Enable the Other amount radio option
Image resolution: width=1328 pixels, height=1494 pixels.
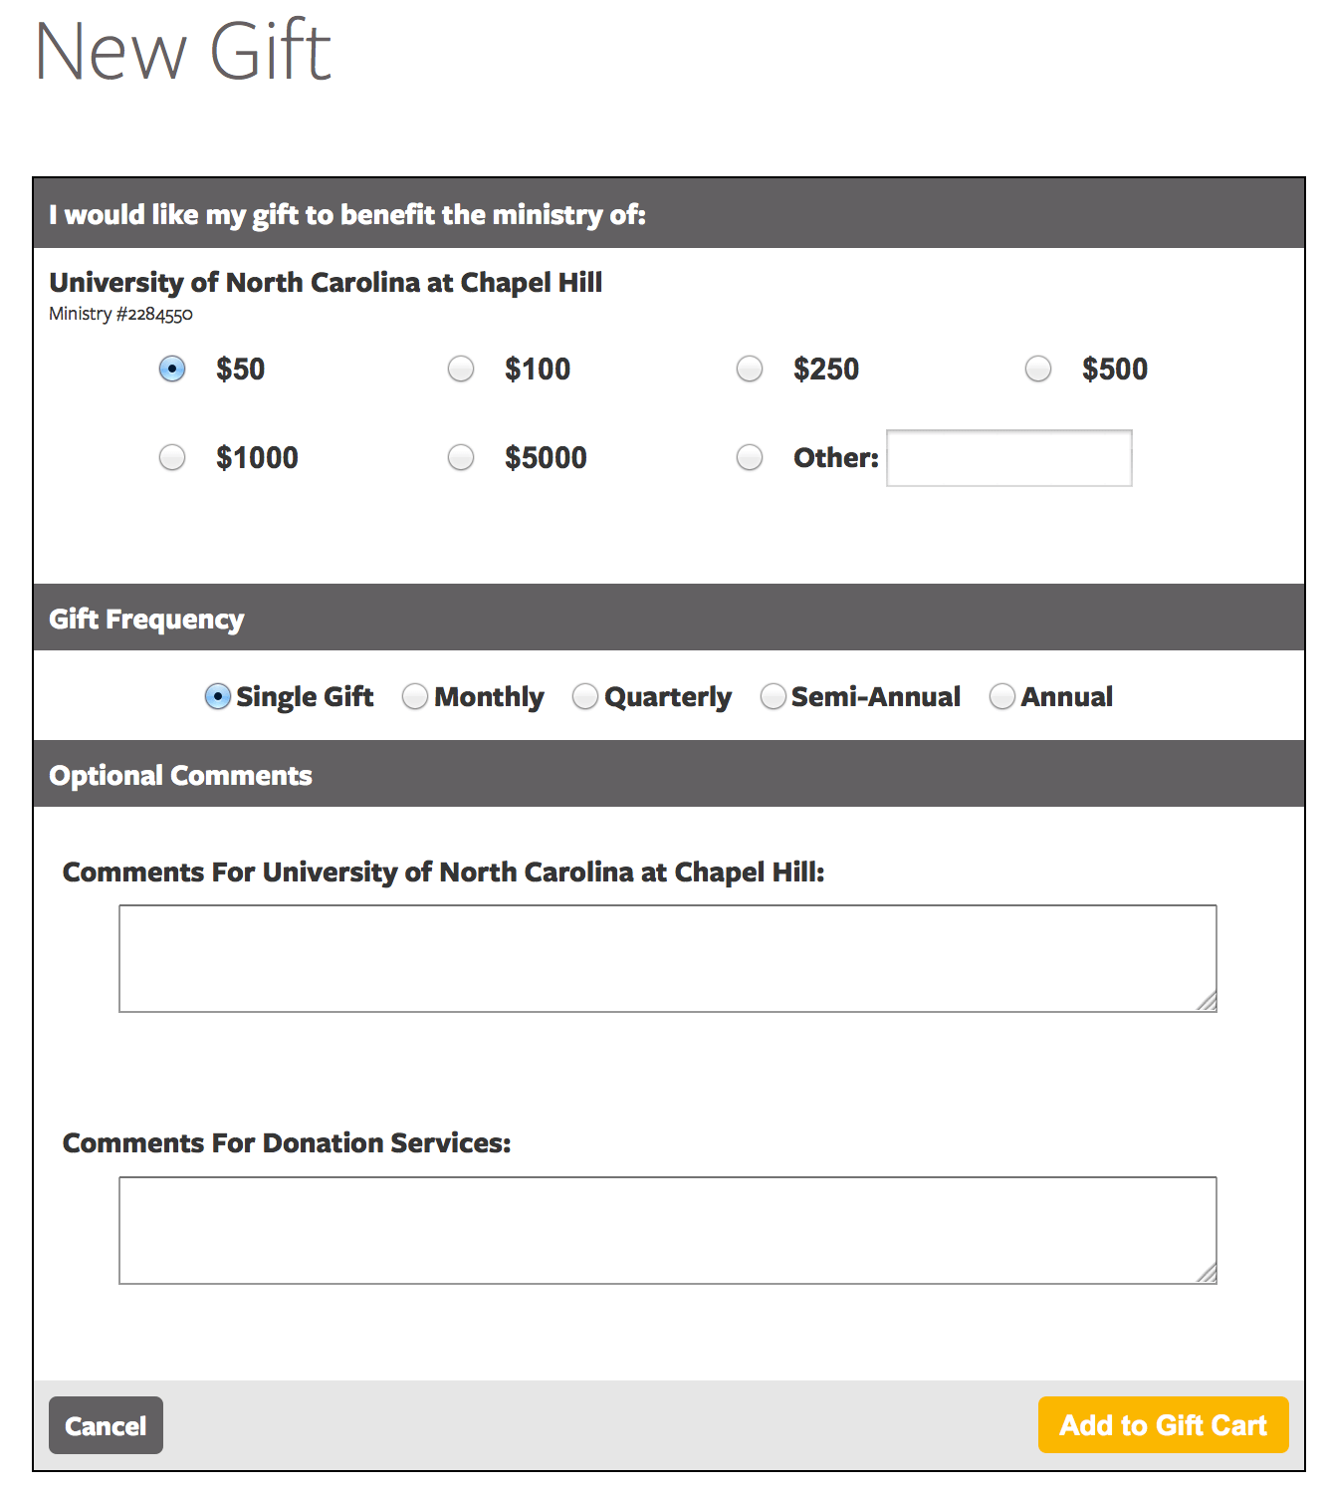(x=750, y=457)
